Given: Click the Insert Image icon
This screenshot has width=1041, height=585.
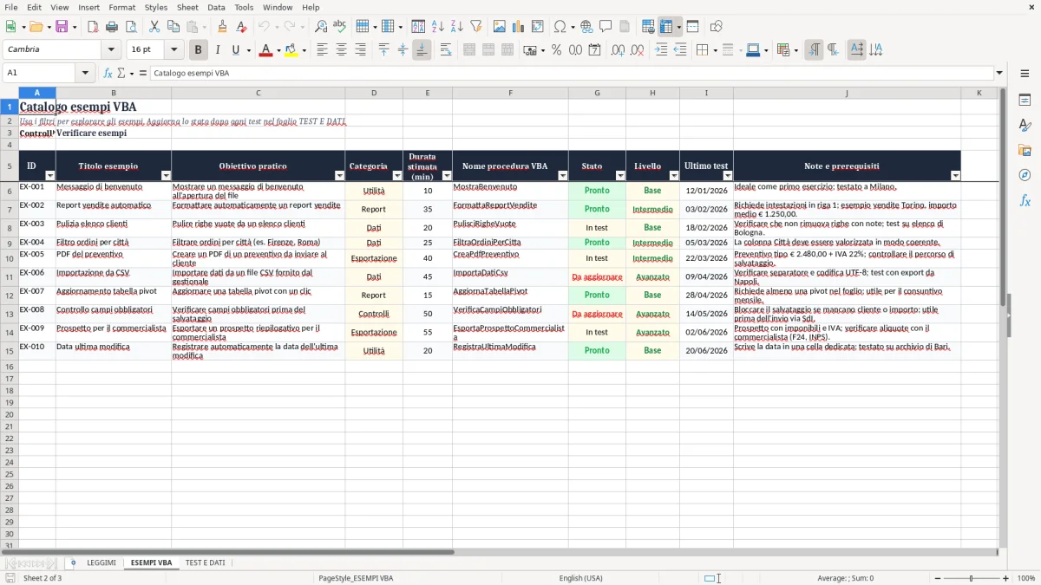Looking at the screenshot, I should tap(500, 27).
